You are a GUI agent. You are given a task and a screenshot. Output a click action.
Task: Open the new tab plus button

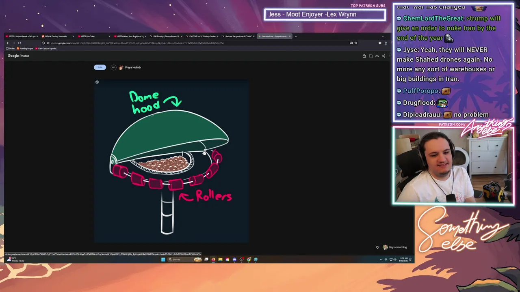[x=296, y=36]
